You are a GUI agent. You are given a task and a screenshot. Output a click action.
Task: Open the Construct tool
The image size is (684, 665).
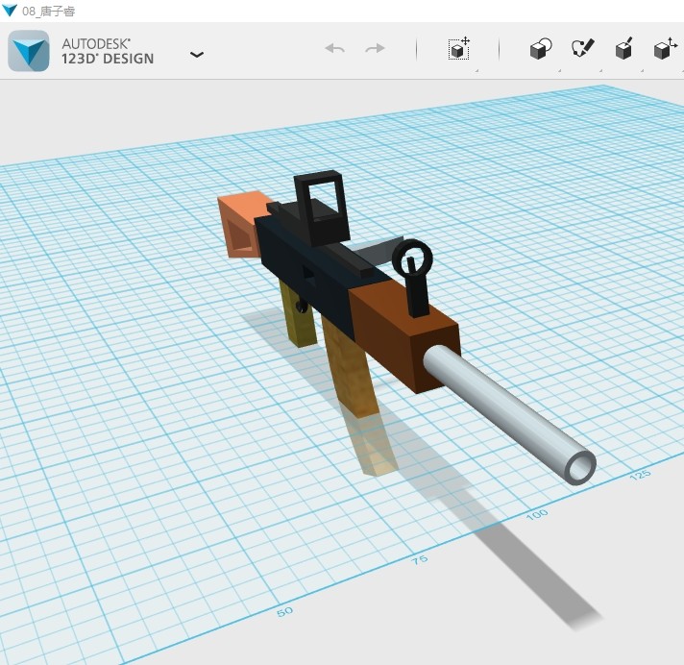624,48
